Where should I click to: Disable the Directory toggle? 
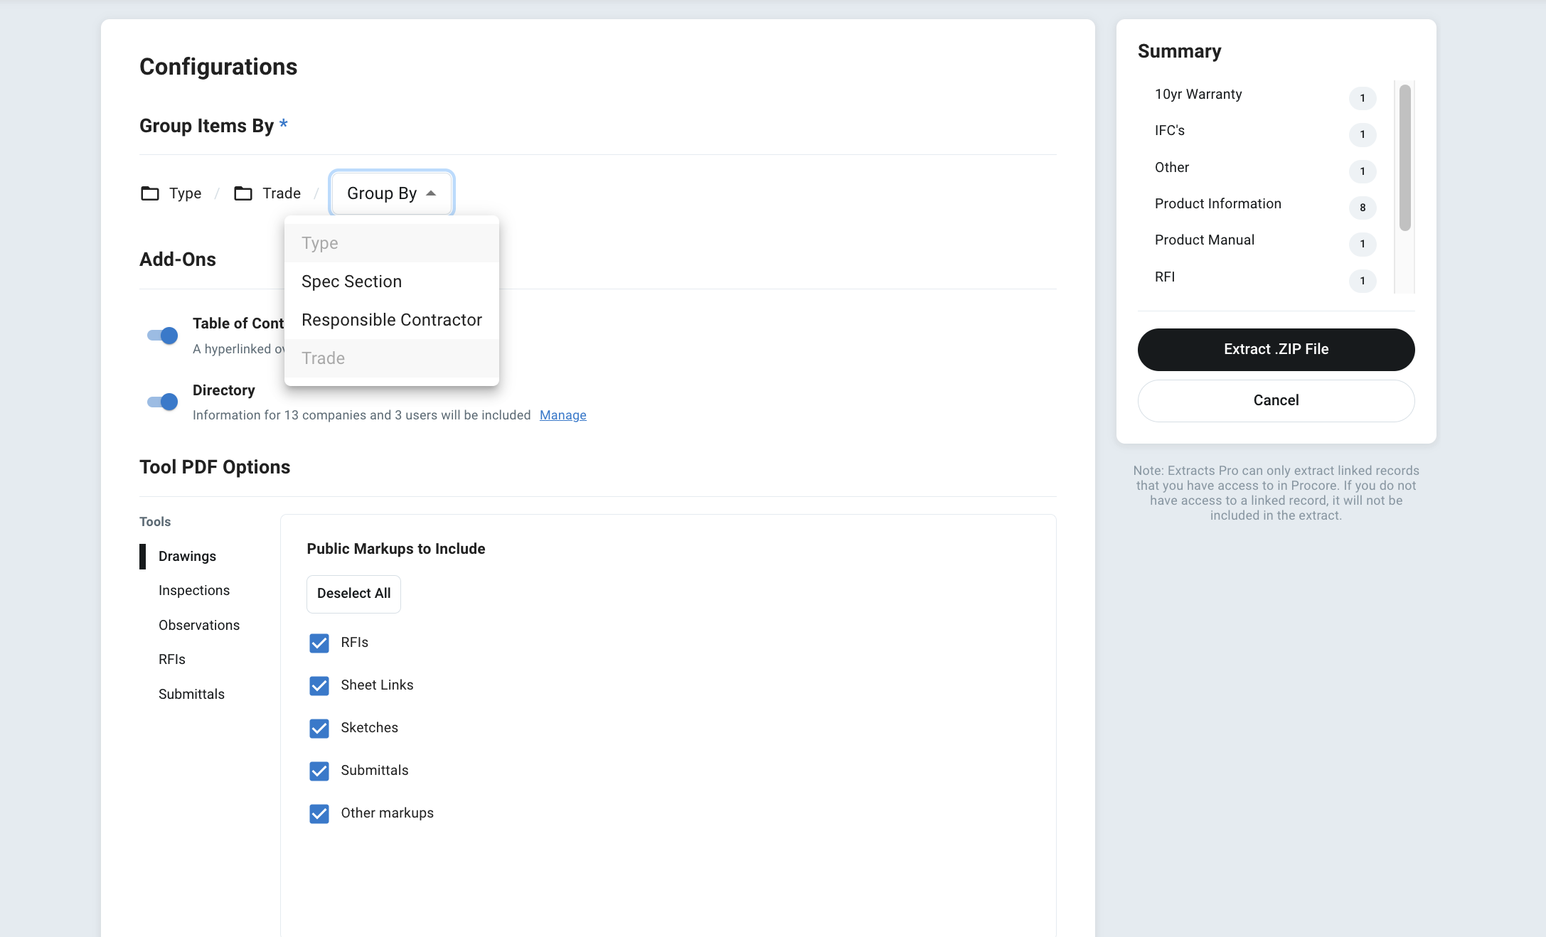[163, 402]
